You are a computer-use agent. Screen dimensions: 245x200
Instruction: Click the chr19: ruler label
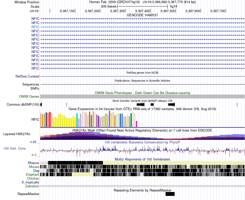coord(34,11)
